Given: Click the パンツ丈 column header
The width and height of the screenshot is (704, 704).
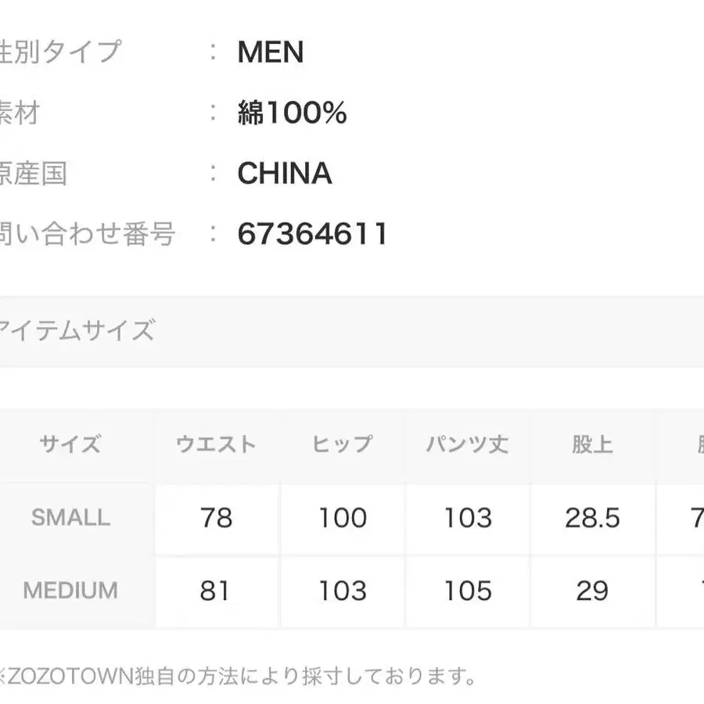Looking at the screenshot, I should tap(467, 445).
